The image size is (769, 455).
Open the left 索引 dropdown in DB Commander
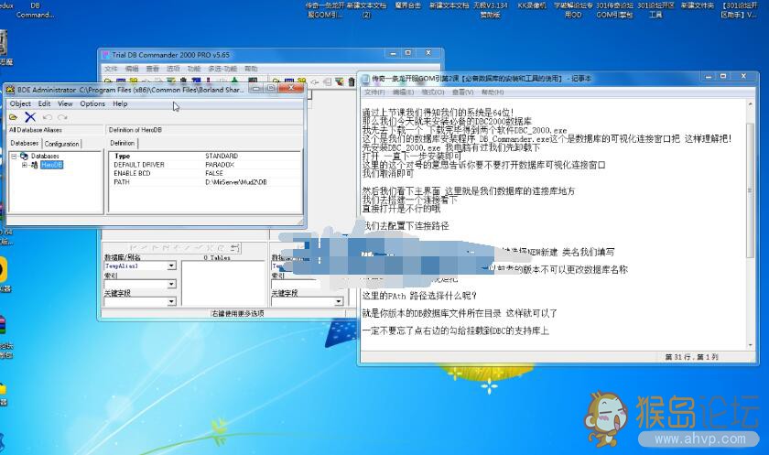[172, 284]
